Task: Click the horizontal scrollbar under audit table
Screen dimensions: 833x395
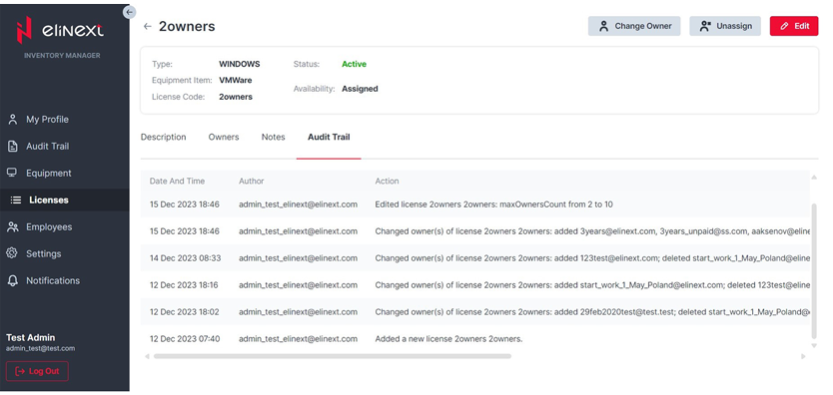Action: (x=332, y=356)
